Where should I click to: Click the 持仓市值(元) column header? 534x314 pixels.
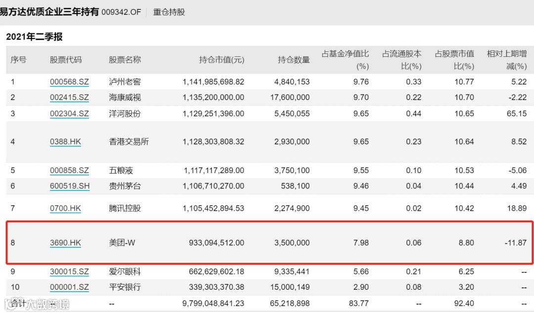(222, 60)
